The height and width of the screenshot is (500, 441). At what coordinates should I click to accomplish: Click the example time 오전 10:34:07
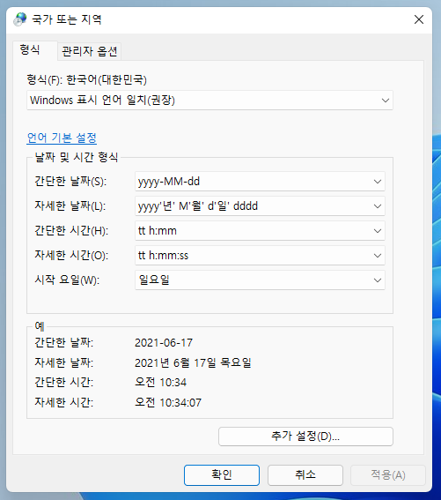(x=168, y=402)
